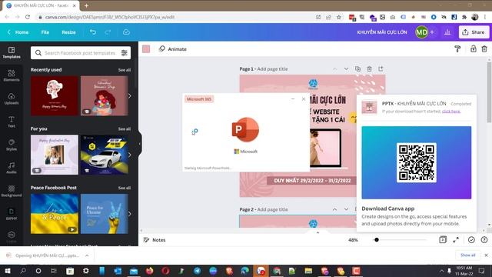Open the File menu
This screenshot has width=492, height=277.
[45, 32]
